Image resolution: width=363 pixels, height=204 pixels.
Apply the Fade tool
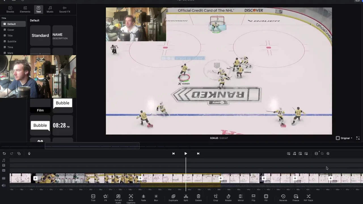click(143, 198)
